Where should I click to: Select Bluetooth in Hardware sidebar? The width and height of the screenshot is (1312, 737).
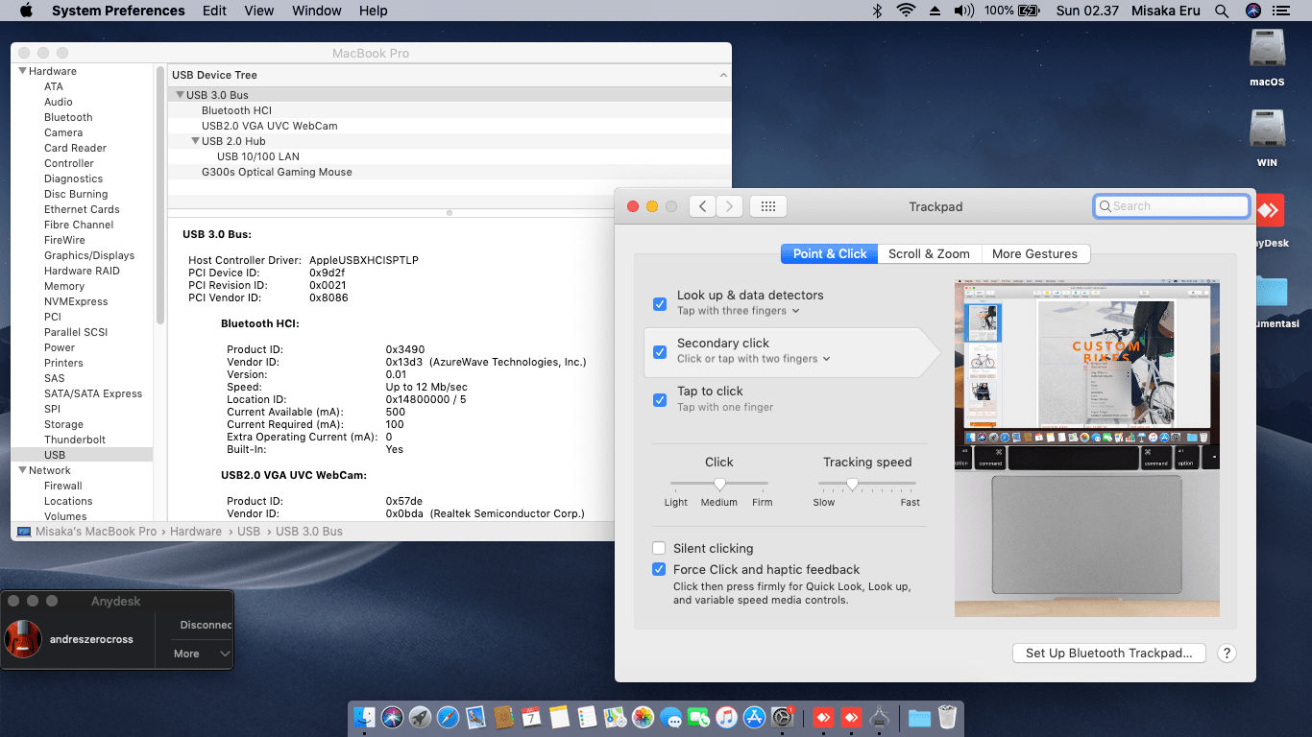(x=68, y=117)
